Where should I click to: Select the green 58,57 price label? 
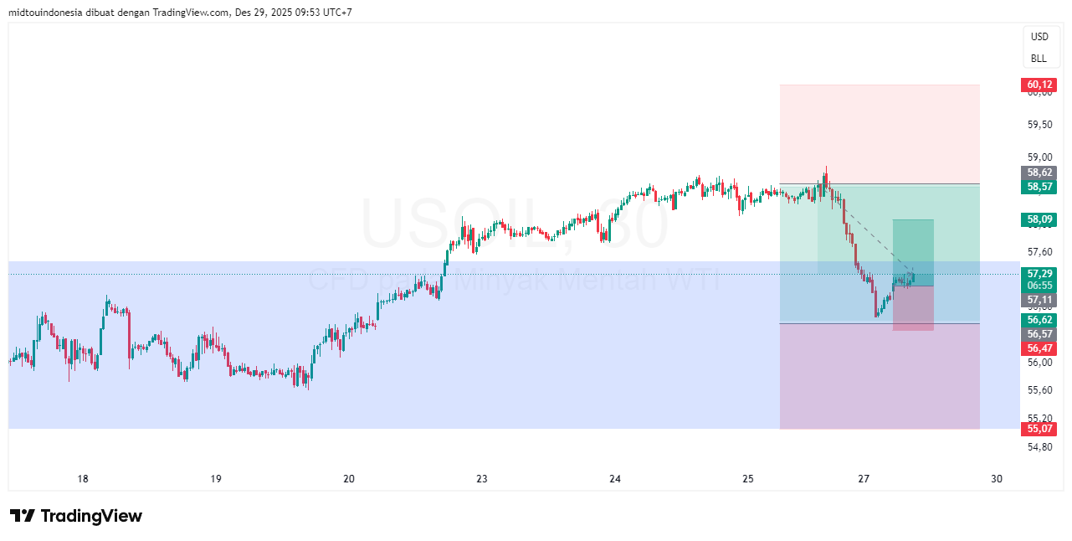coord(1037,186)
